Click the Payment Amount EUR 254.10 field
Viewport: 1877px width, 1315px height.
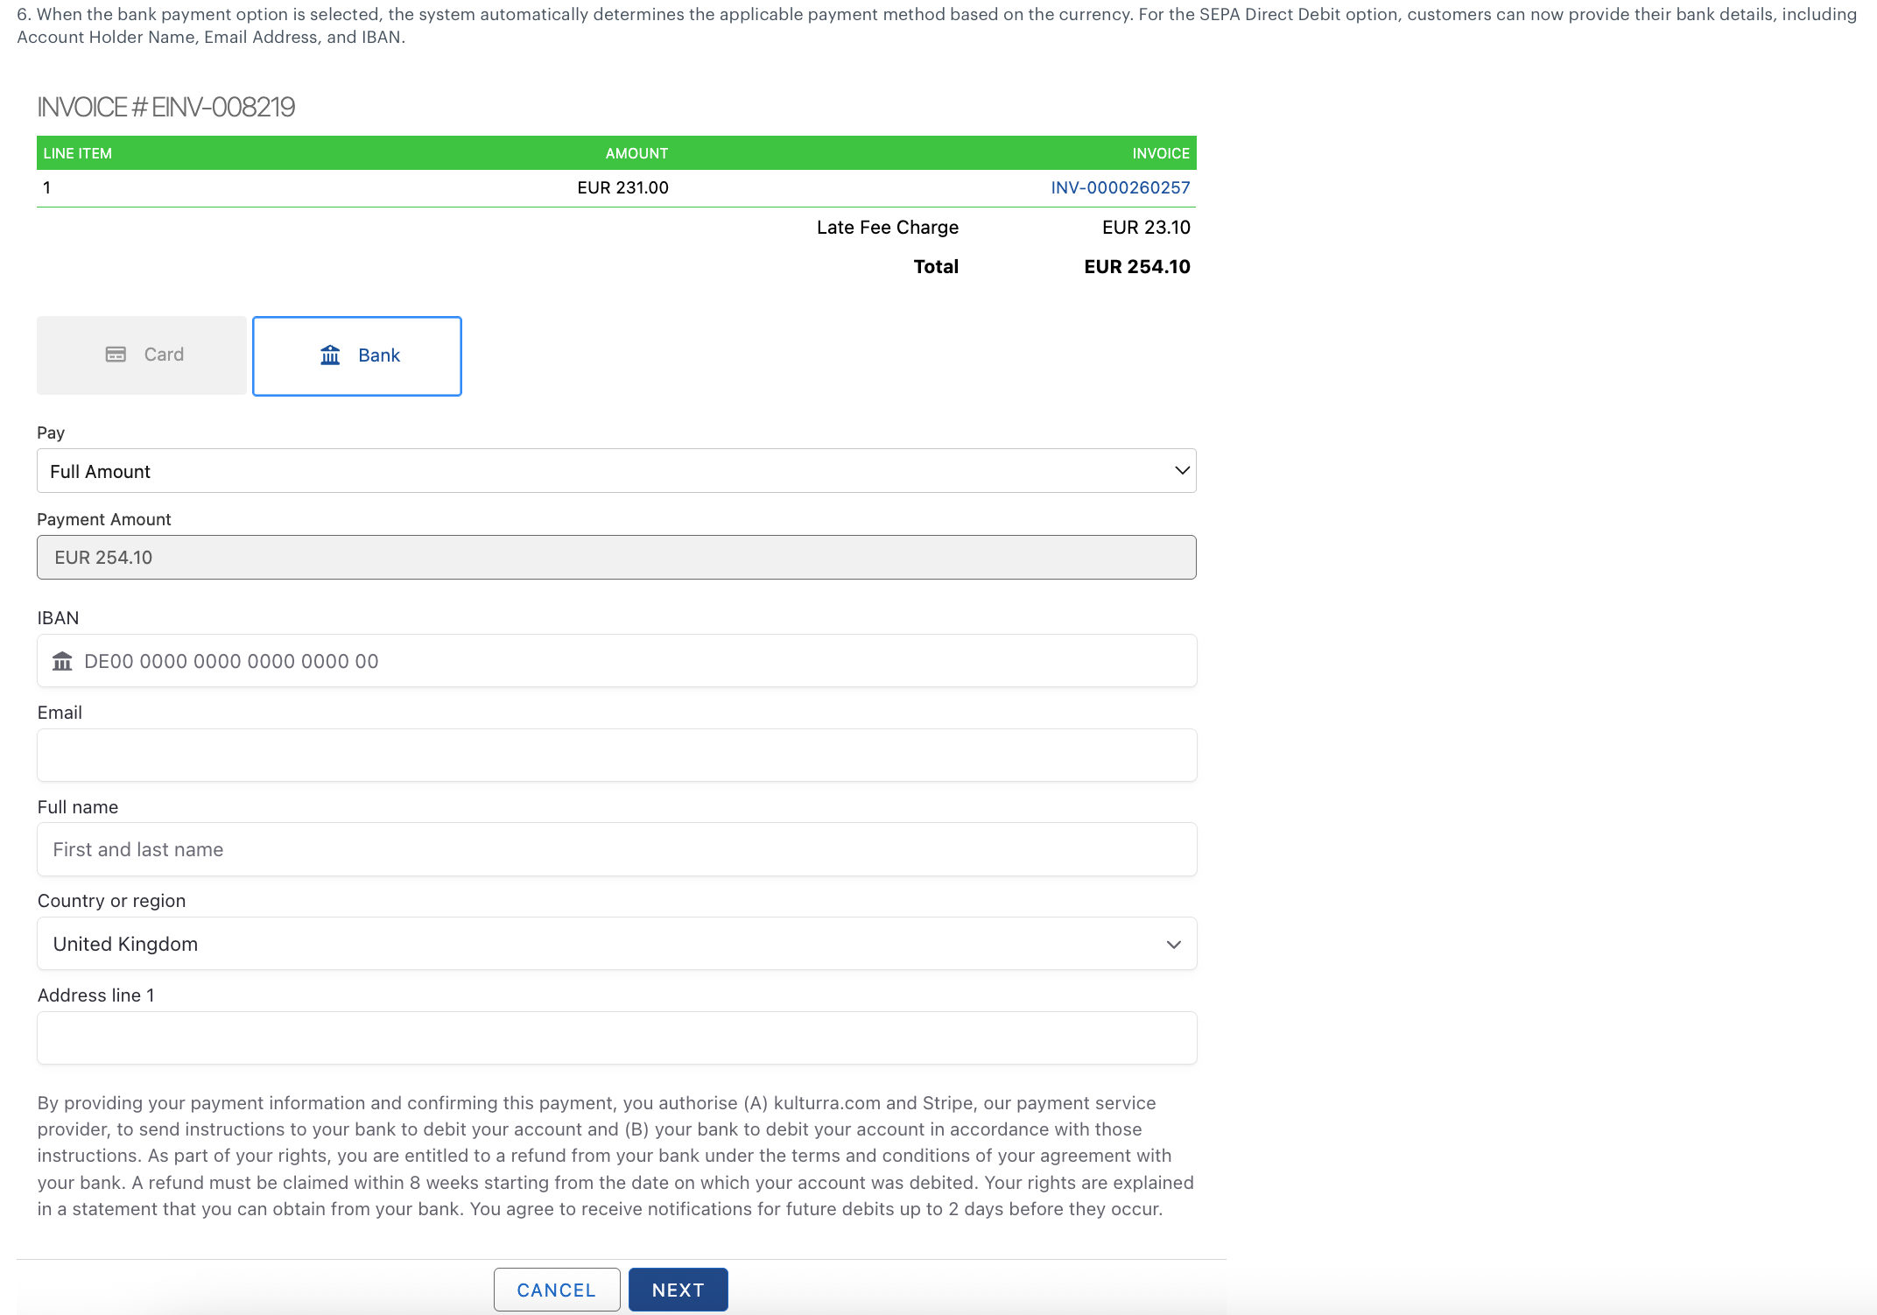point(615,558)
